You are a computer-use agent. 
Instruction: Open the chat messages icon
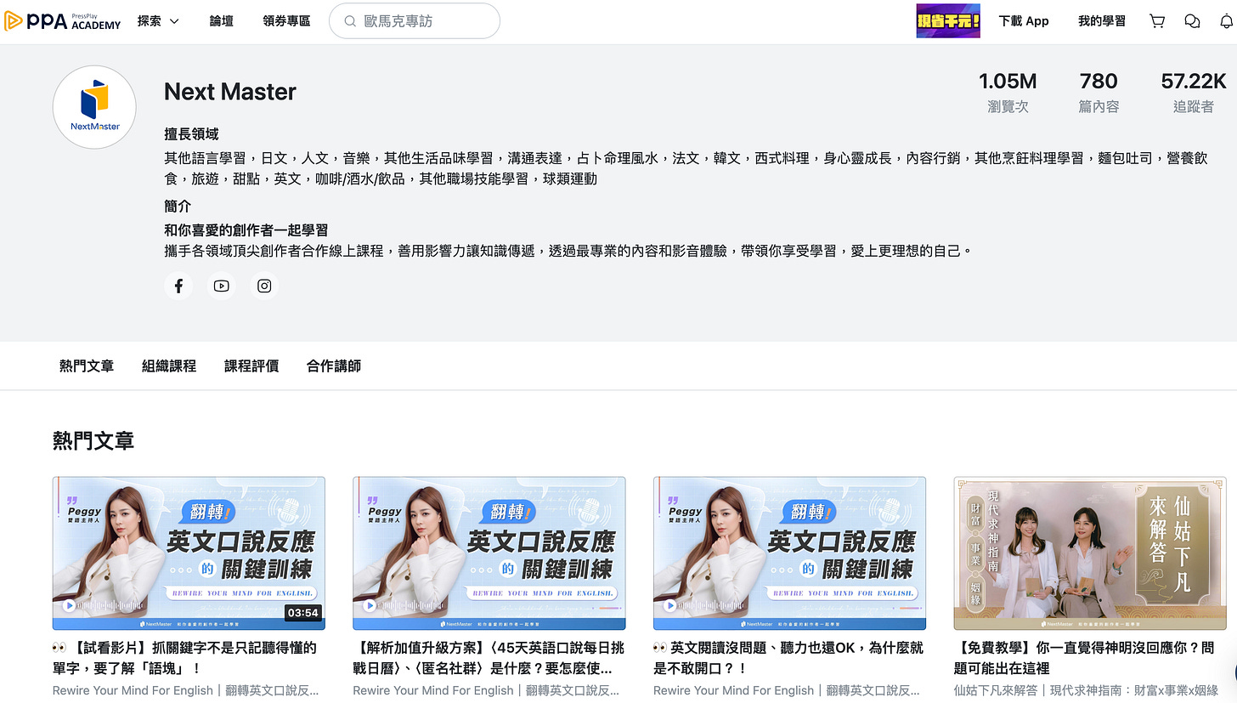click(x=1192, y=21)
